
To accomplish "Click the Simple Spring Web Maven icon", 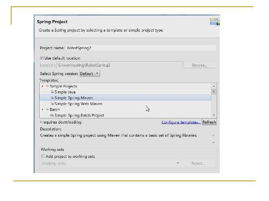I will pos(52,104).
